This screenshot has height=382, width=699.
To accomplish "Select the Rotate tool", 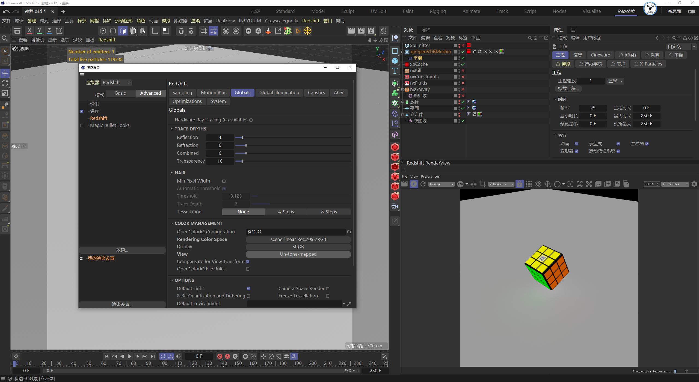I will pos(5,83).
